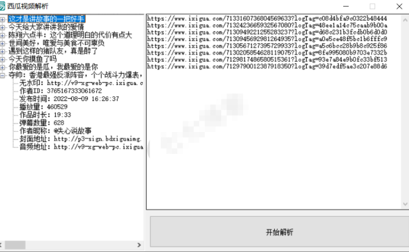Viewport: 409px width, 252px height.
Task: Click the tree horizontal scrollbar thumb
Action: pyautogui.click(x=15, y=245)
